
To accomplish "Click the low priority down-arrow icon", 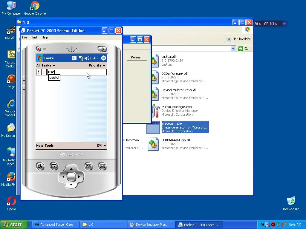I will click(x=44, y=72).
